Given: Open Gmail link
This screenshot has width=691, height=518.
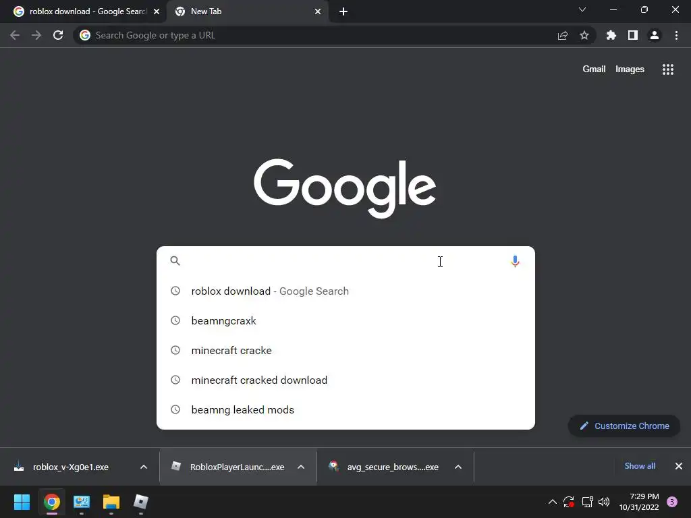Looking at the screenshot, I should [594, 69].
